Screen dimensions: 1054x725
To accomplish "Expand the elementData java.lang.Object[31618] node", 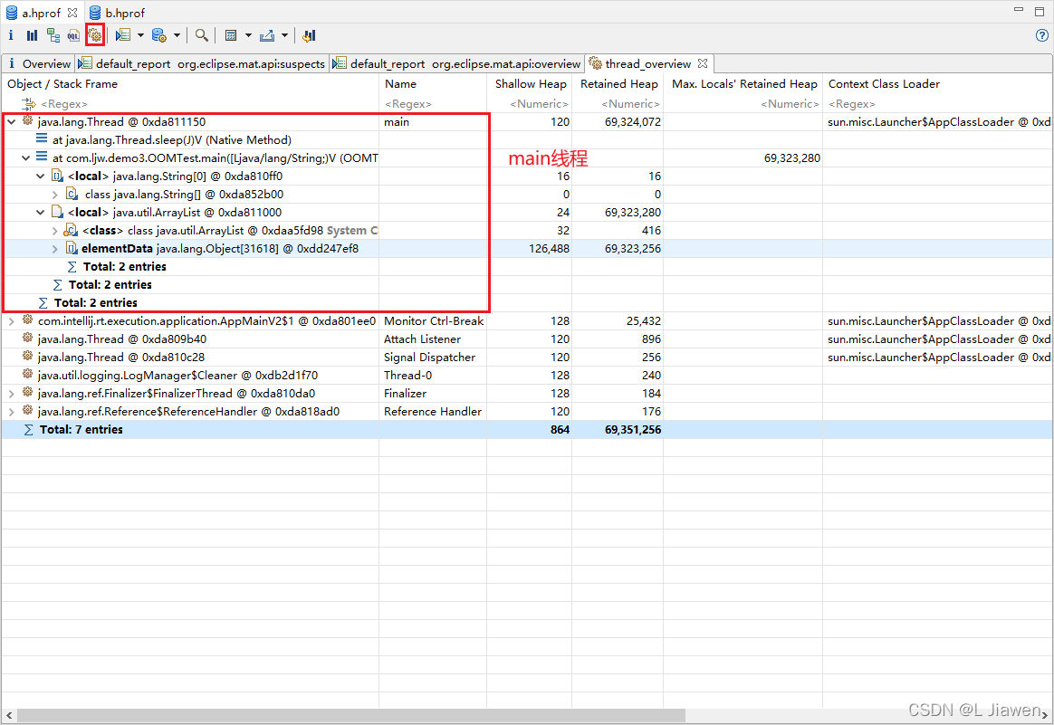I will point(55,249).
